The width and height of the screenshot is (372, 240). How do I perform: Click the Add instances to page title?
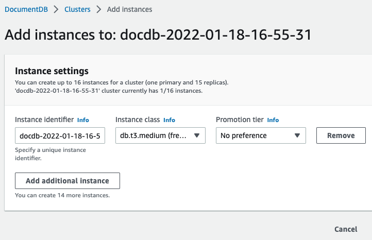[x=158, y=35]
